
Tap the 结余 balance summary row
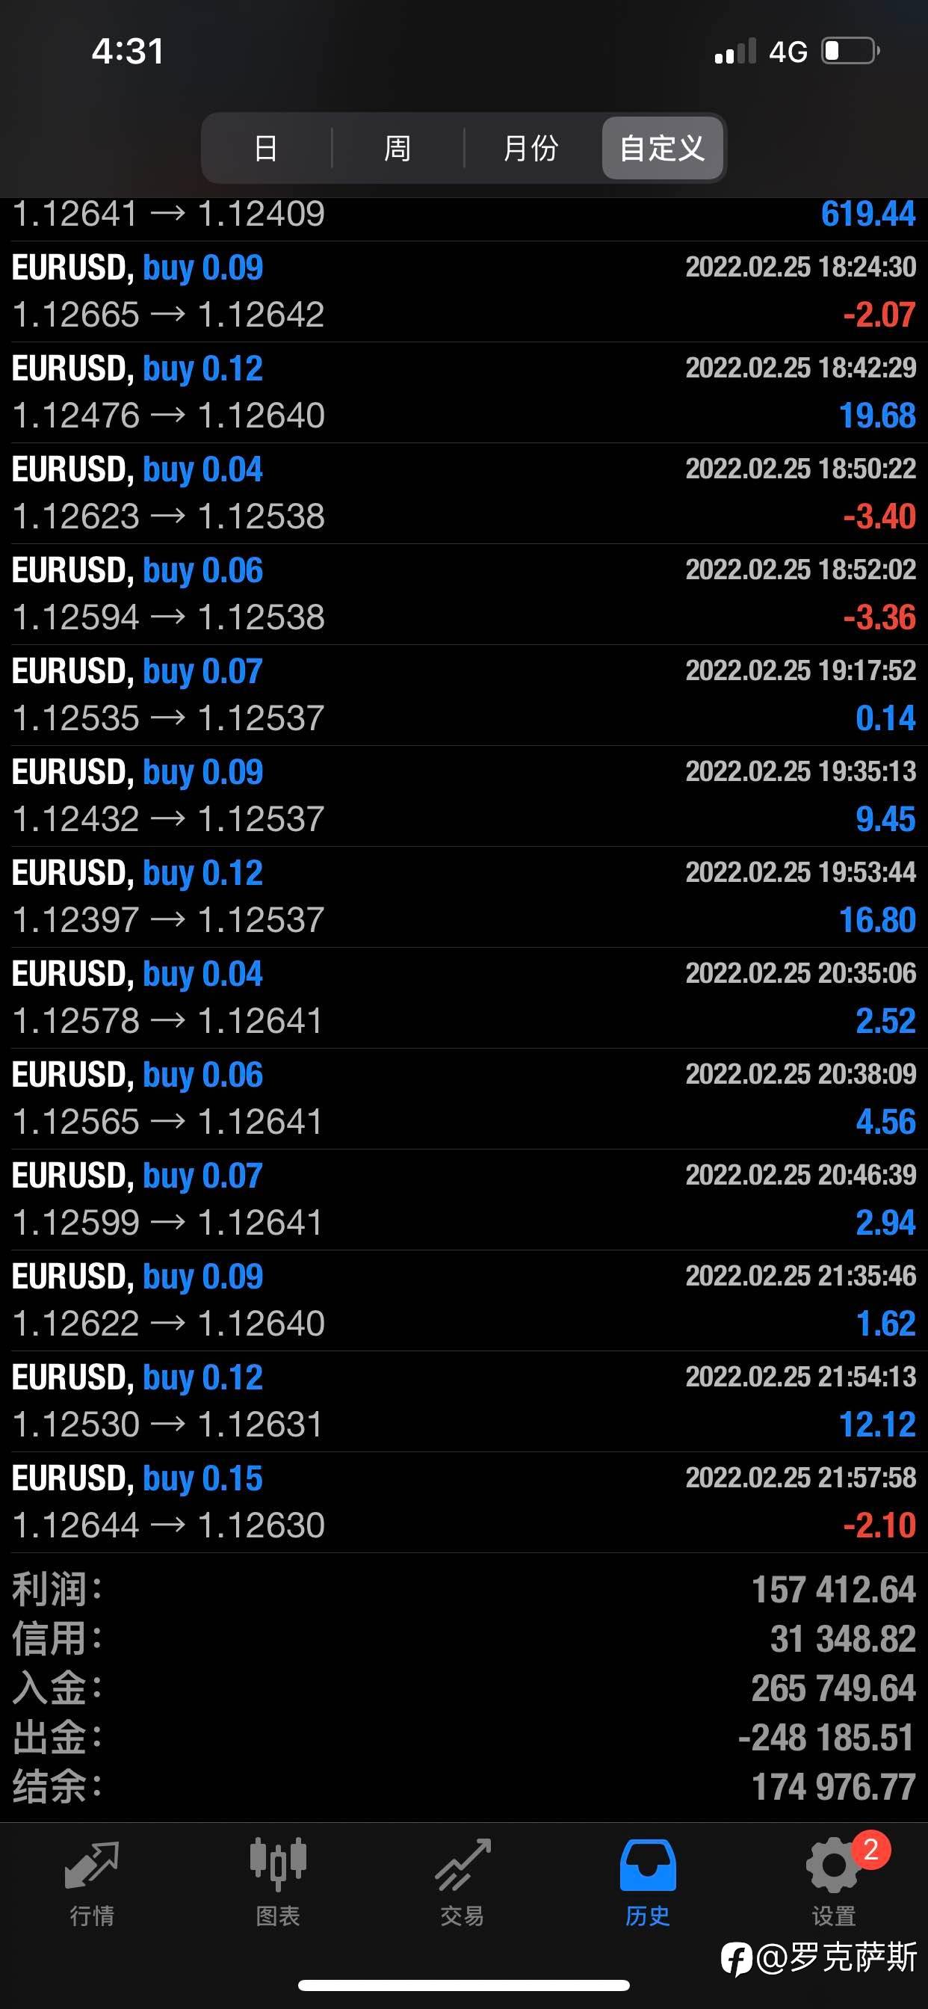tap(464, 1786)
